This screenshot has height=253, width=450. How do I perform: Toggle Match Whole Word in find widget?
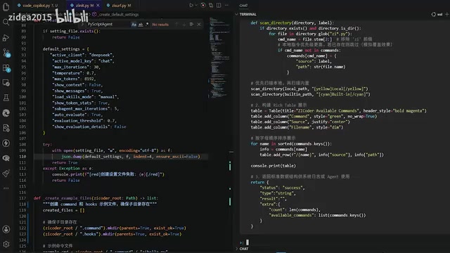[x=141, y=25]
